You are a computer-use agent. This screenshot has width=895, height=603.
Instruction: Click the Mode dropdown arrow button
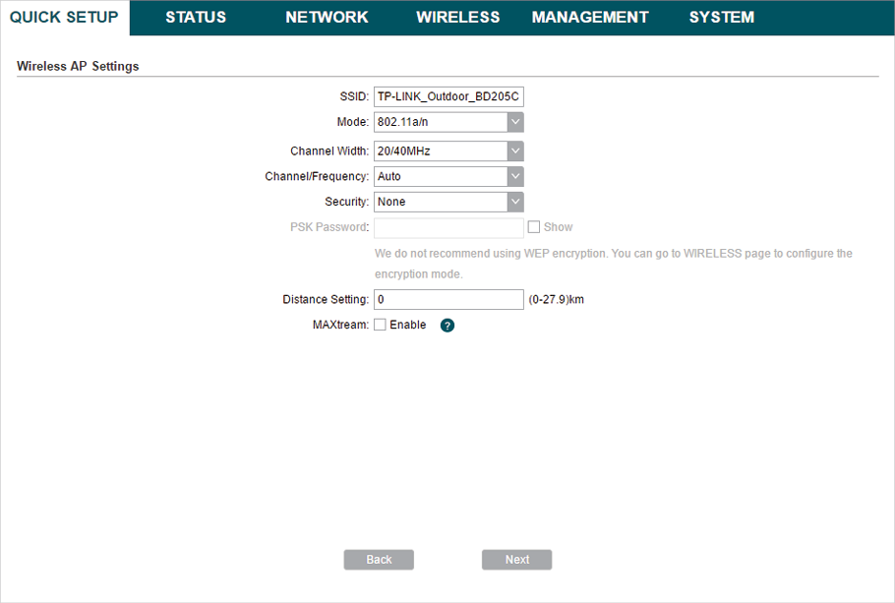pyautogui.click(x=515, y=122)
